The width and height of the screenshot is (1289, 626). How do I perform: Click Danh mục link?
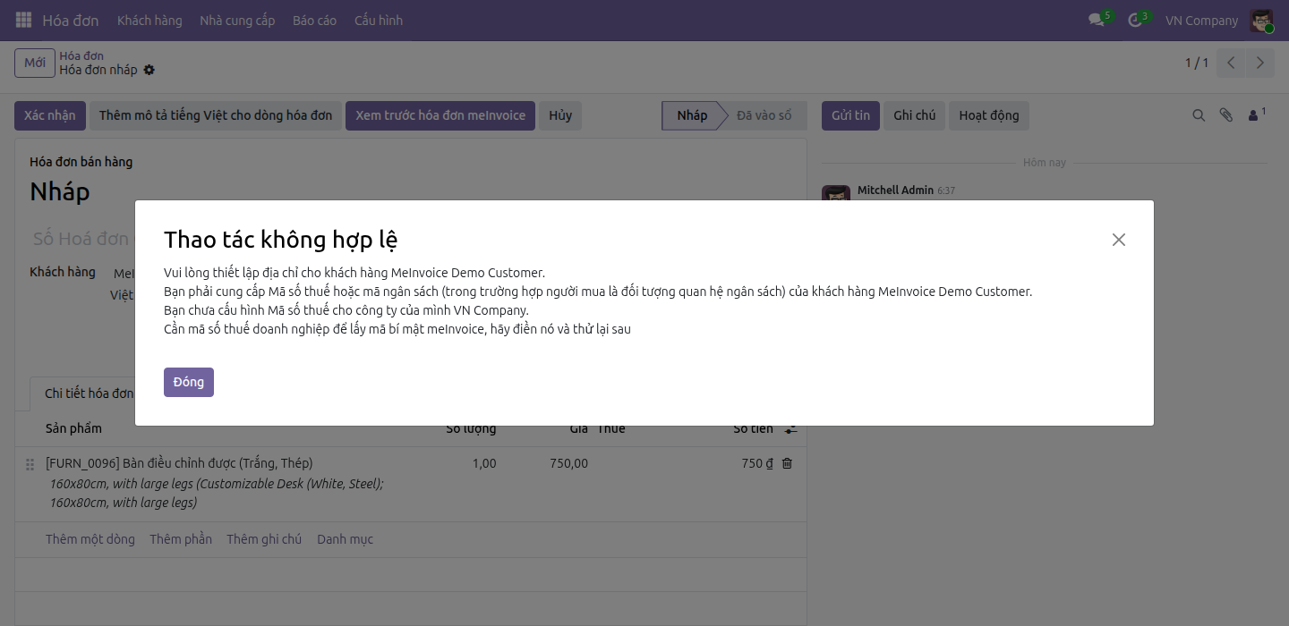(345, 539)
